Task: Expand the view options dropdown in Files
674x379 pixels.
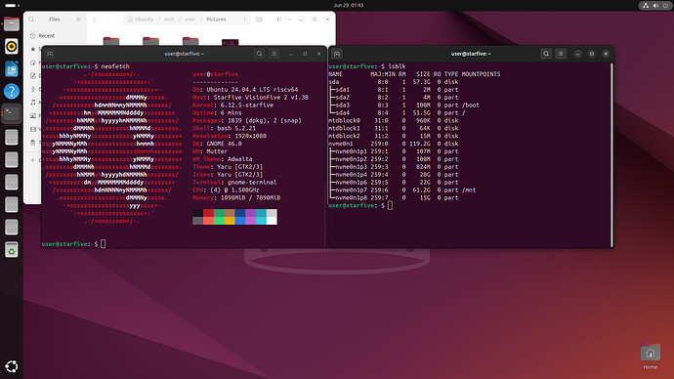Action: click(289, 20)
